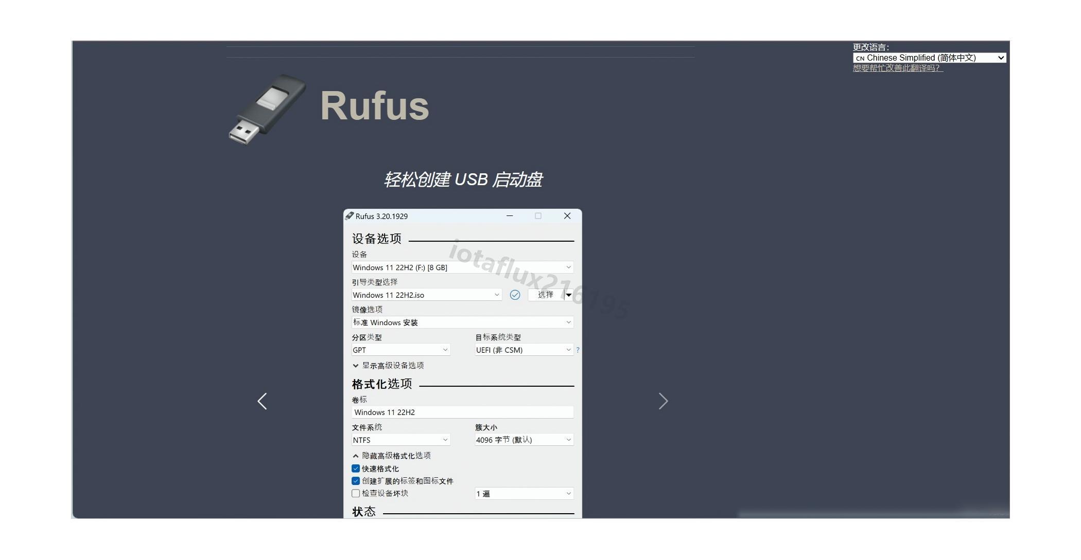Collapse 隐藏高级格式化选项
This screenshot has height=560, width=1081.
coord(392,456)
